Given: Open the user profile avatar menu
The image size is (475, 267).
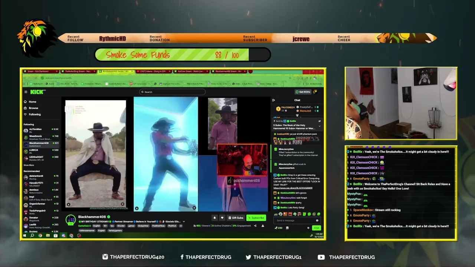Looking at the screenshot, I should click(x=315, y=92).
